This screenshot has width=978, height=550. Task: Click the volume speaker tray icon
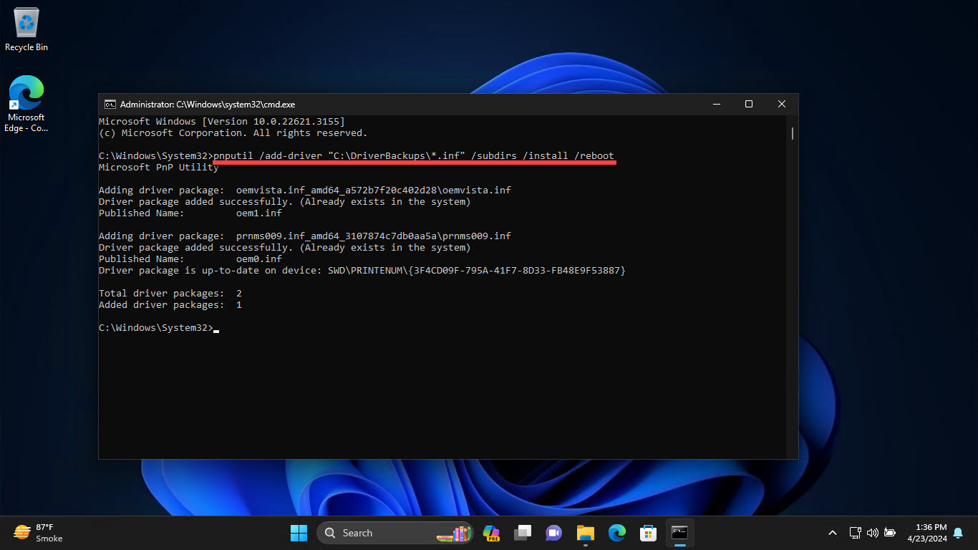872,533
